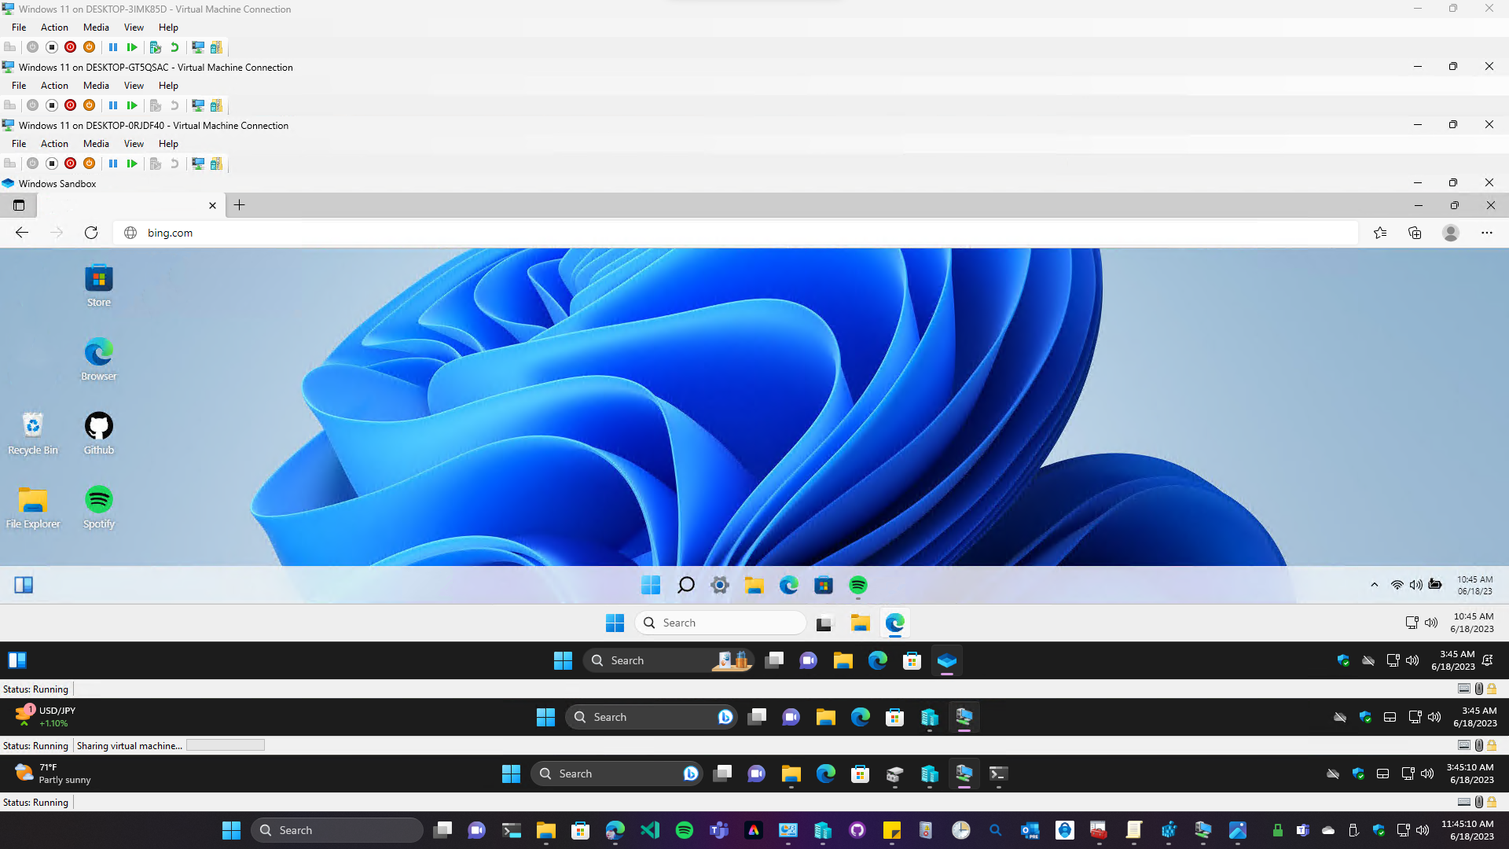Click Revert icon in DESKTOP-3IMK85D toolbar

pyautogui.click(x=174, y=47)
